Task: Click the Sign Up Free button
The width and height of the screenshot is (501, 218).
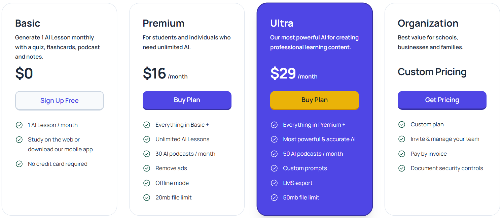Action: [60, 100]
